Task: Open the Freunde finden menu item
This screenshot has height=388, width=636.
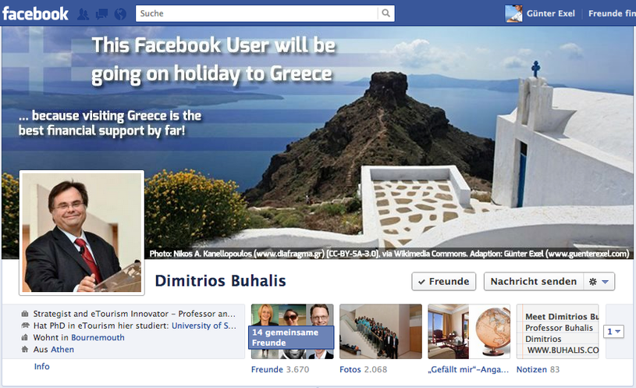Action: [612, 13]
